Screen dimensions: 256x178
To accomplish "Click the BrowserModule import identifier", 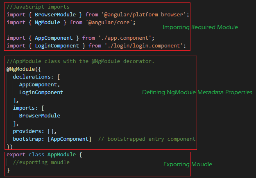I will point(55,15).
